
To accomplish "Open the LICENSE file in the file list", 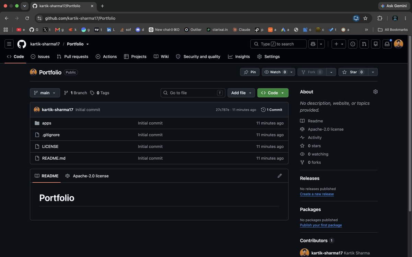I will tap(50, 146).
